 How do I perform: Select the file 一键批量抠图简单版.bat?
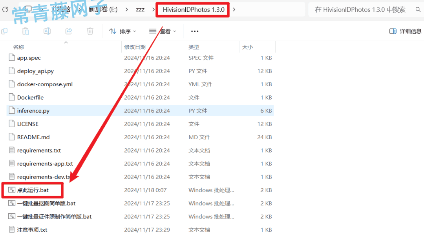(x=46, y=203)
